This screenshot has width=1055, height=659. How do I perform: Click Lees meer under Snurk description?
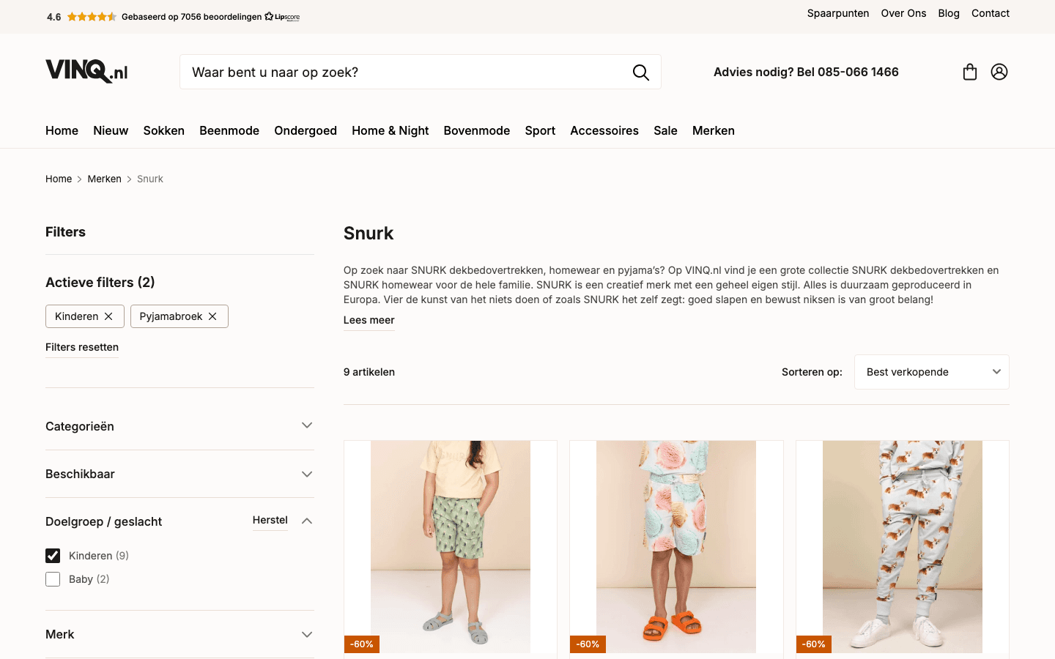click(369, 320)
